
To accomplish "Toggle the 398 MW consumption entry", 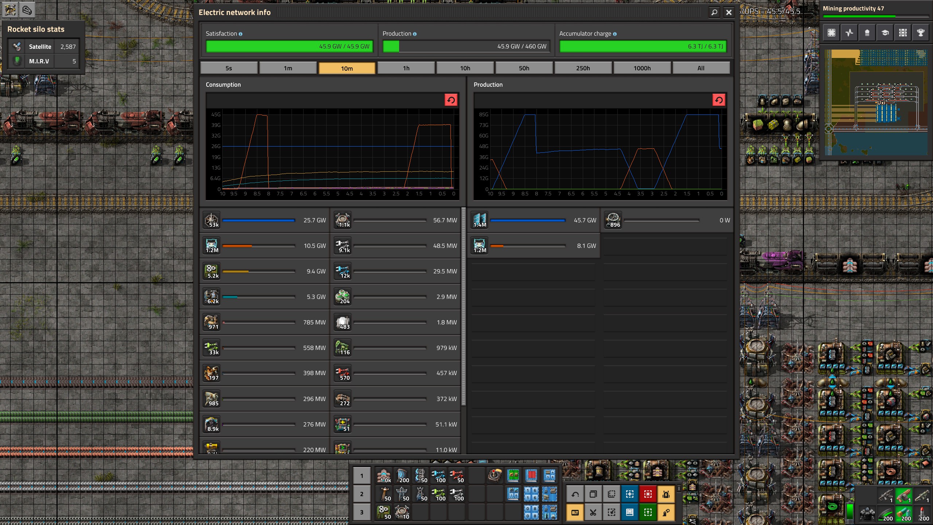I will (265, 373).
